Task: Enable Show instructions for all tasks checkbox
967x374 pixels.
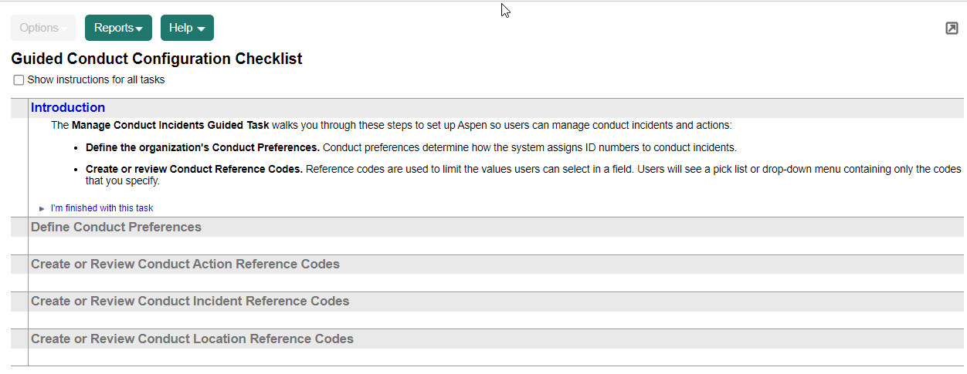Action: (19, 80)
